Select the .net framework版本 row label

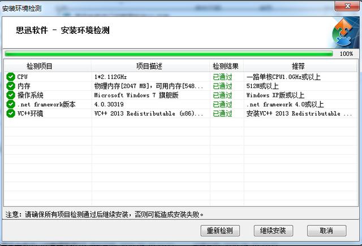pos(46,104)
